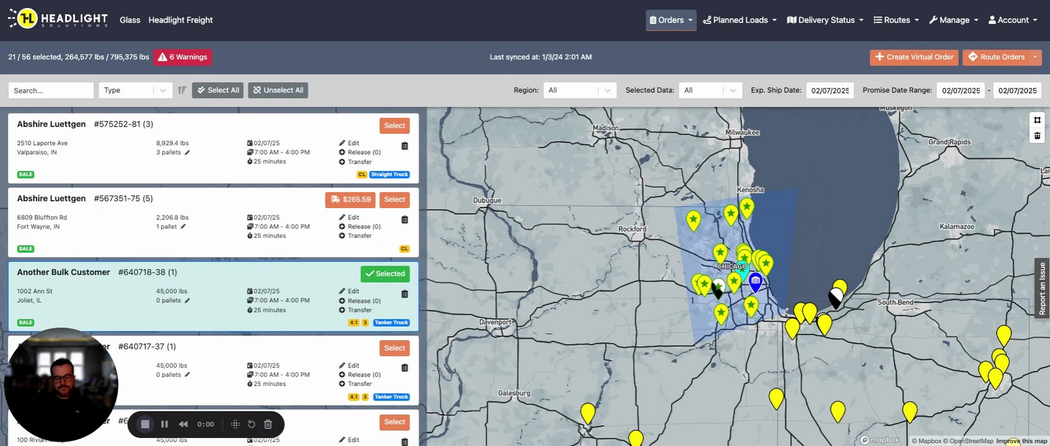Click Transfer on order #575252-81
This screenshot has height=446, width=1050.
(356, 162)
